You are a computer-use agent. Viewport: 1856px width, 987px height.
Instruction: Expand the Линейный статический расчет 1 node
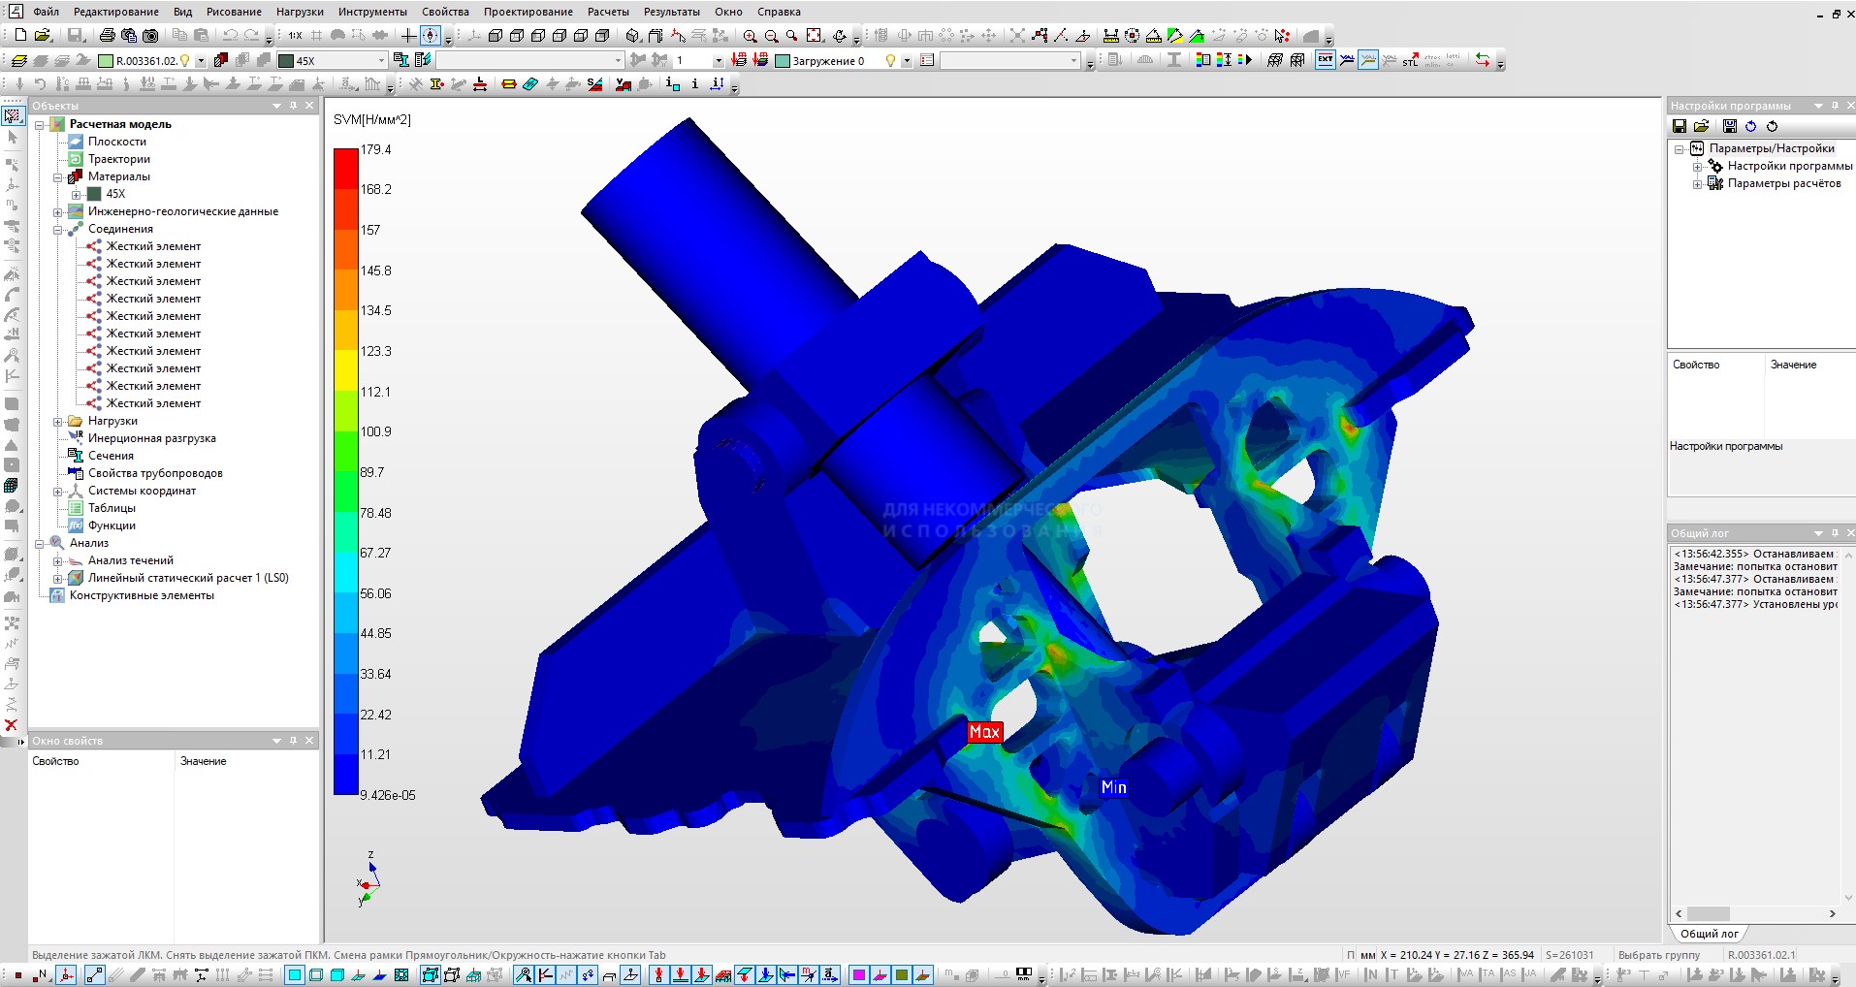(x=58, y=579)
